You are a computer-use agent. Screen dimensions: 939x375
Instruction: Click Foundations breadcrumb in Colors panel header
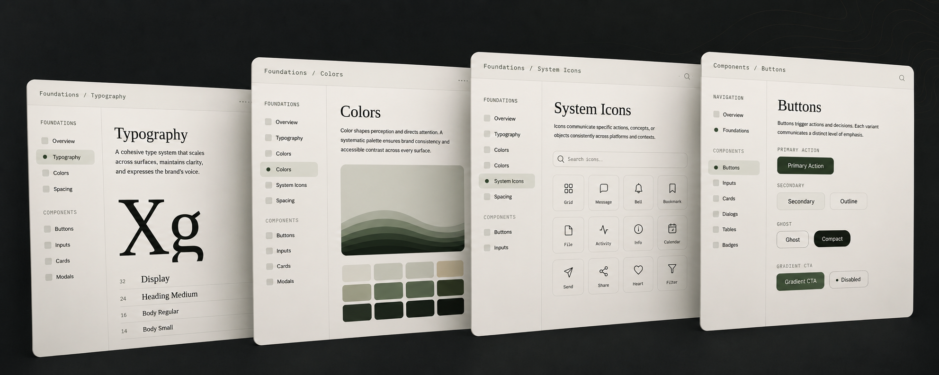tap(286, 72)
